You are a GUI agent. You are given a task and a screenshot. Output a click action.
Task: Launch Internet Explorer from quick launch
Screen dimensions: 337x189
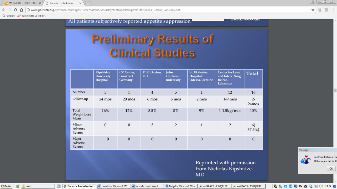tap(18, 186)
